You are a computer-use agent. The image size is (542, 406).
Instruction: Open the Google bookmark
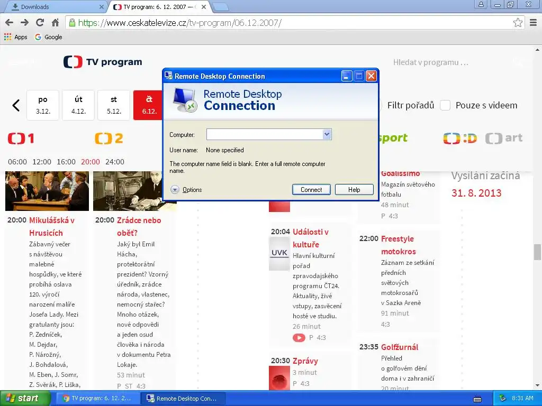tap(48, 37)
